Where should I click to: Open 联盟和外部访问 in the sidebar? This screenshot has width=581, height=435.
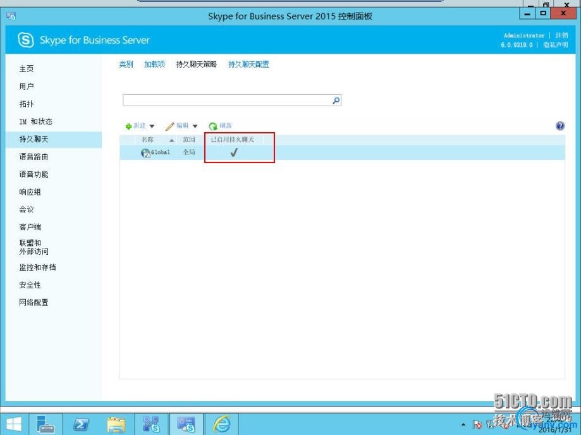[x=34, y=247]
